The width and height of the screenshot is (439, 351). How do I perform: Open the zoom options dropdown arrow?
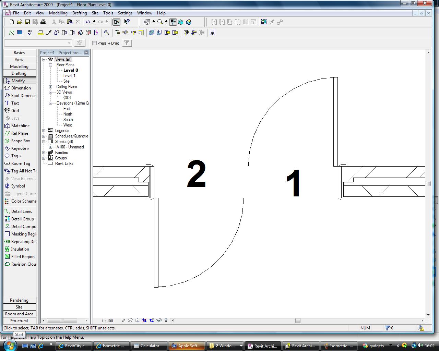(166, 22)
